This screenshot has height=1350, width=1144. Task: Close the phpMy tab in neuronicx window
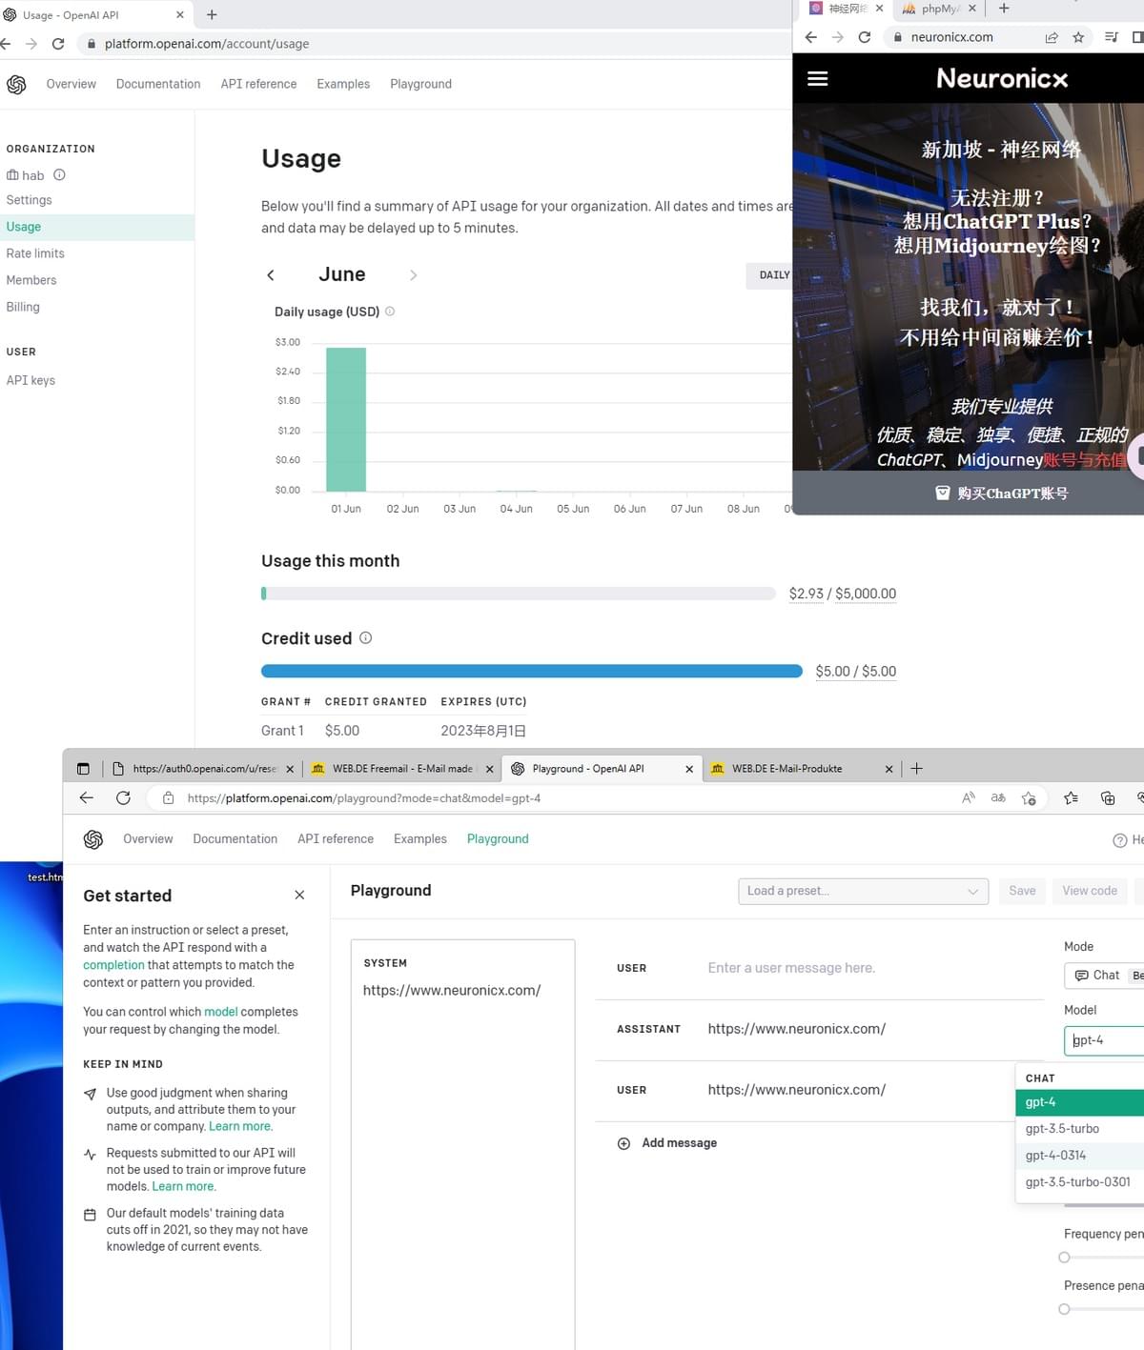[971, 9]
